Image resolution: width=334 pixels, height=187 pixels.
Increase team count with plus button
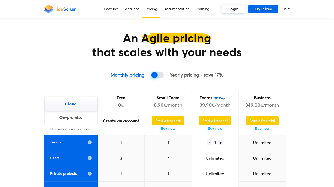point(220,143)
